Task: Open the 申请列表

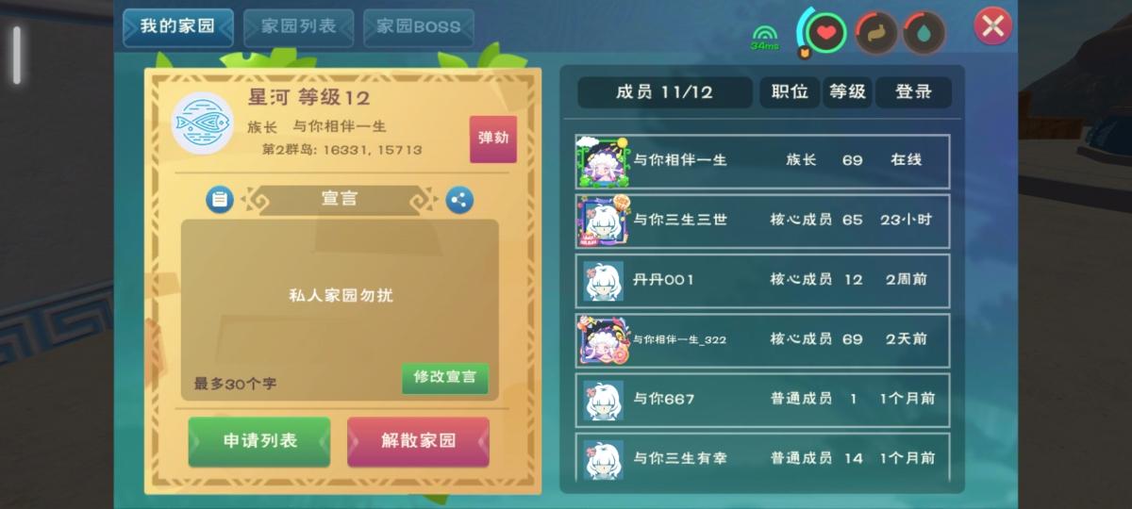Action: [259, 441]
